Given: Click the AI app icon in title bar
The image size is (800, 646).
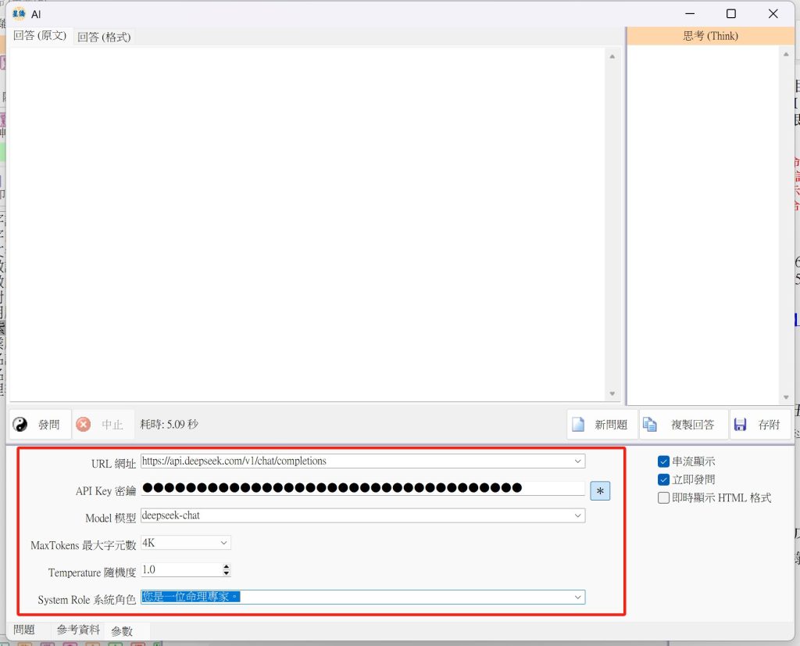Looking at the screenshot, I should click(x=19, y=13).
